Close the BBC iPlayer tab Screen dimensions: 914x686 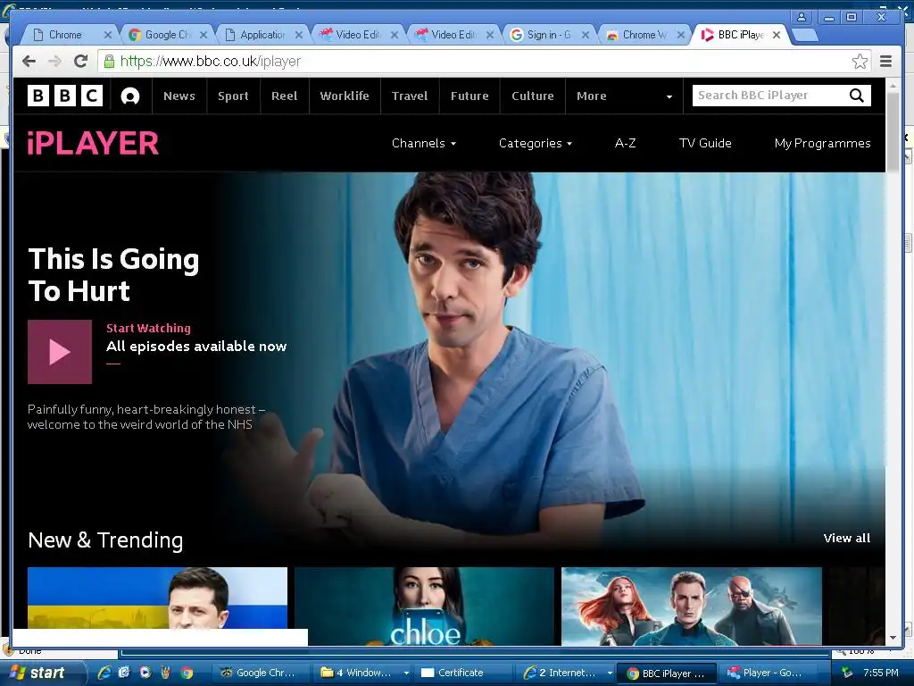coord(777,35)
